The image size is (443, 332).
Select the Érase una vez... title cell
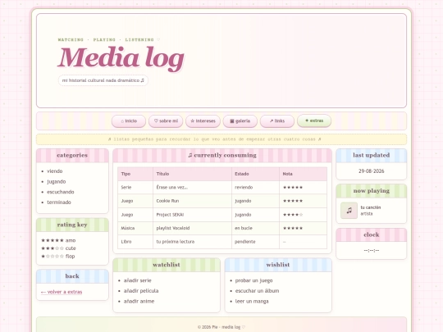[x=192, y=188]
